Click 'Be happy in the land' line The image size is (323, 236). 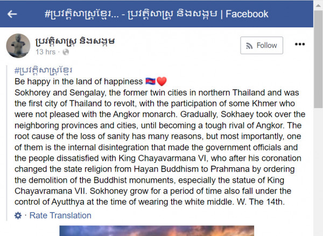(79, 82)
